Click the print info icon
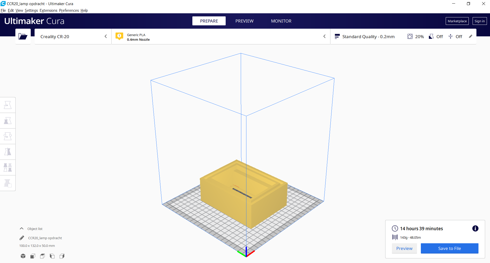Image resolution: width=490 pixels, height=263 pixels. (475, 228)
